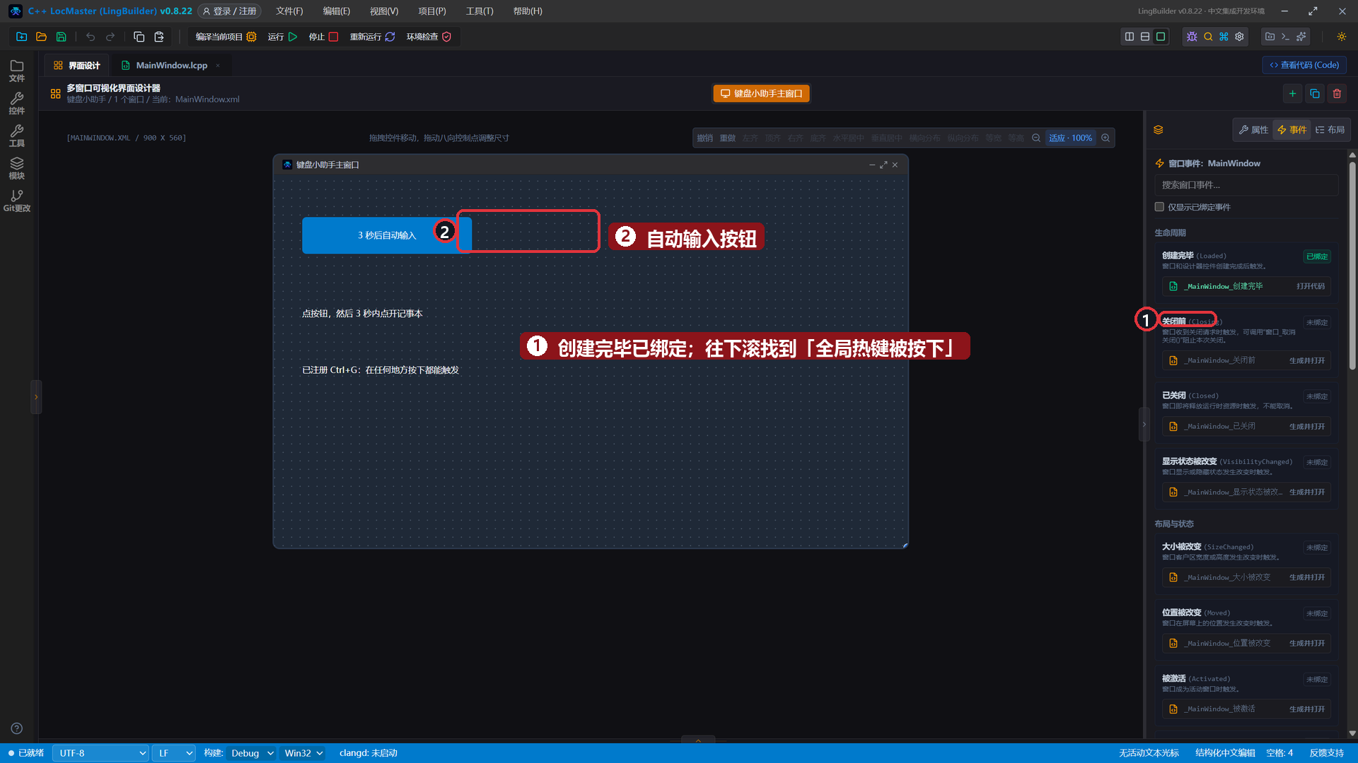
Task: Switch to the stacked split layout
Action: pyautogui.click(x=1145, y=37)
